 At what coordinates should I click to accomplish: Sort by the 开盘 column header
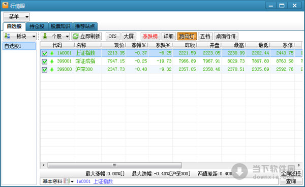pos(209,45)
